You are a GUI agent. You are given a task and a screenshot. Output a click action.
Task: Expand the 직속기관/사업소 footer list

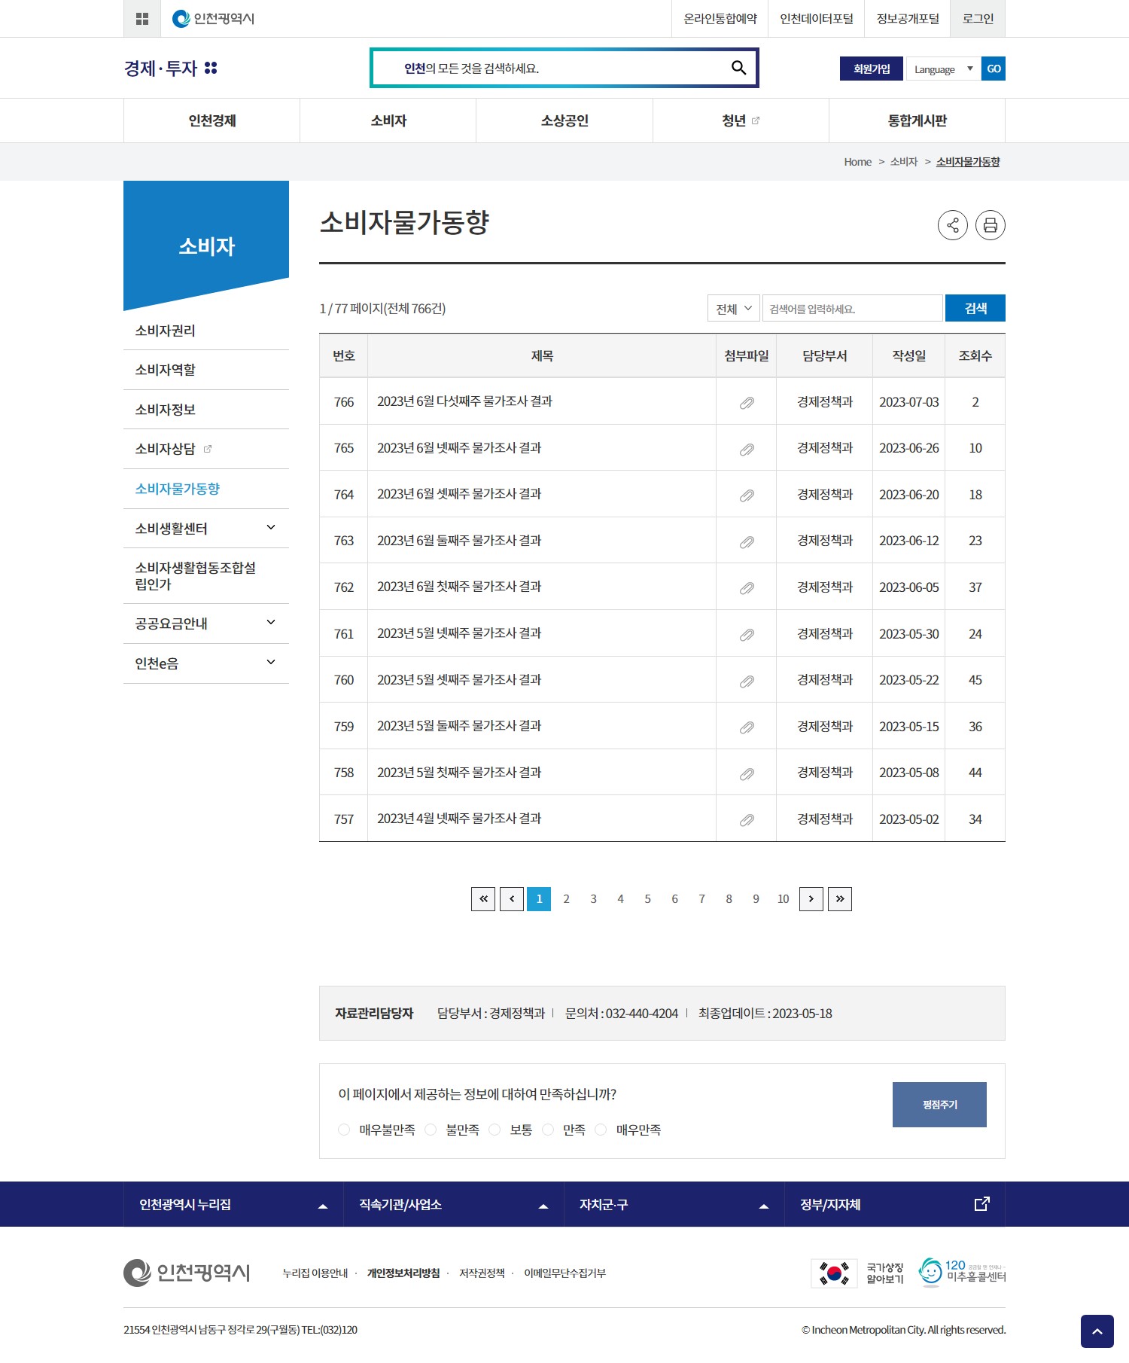(x=454, y=1204)
